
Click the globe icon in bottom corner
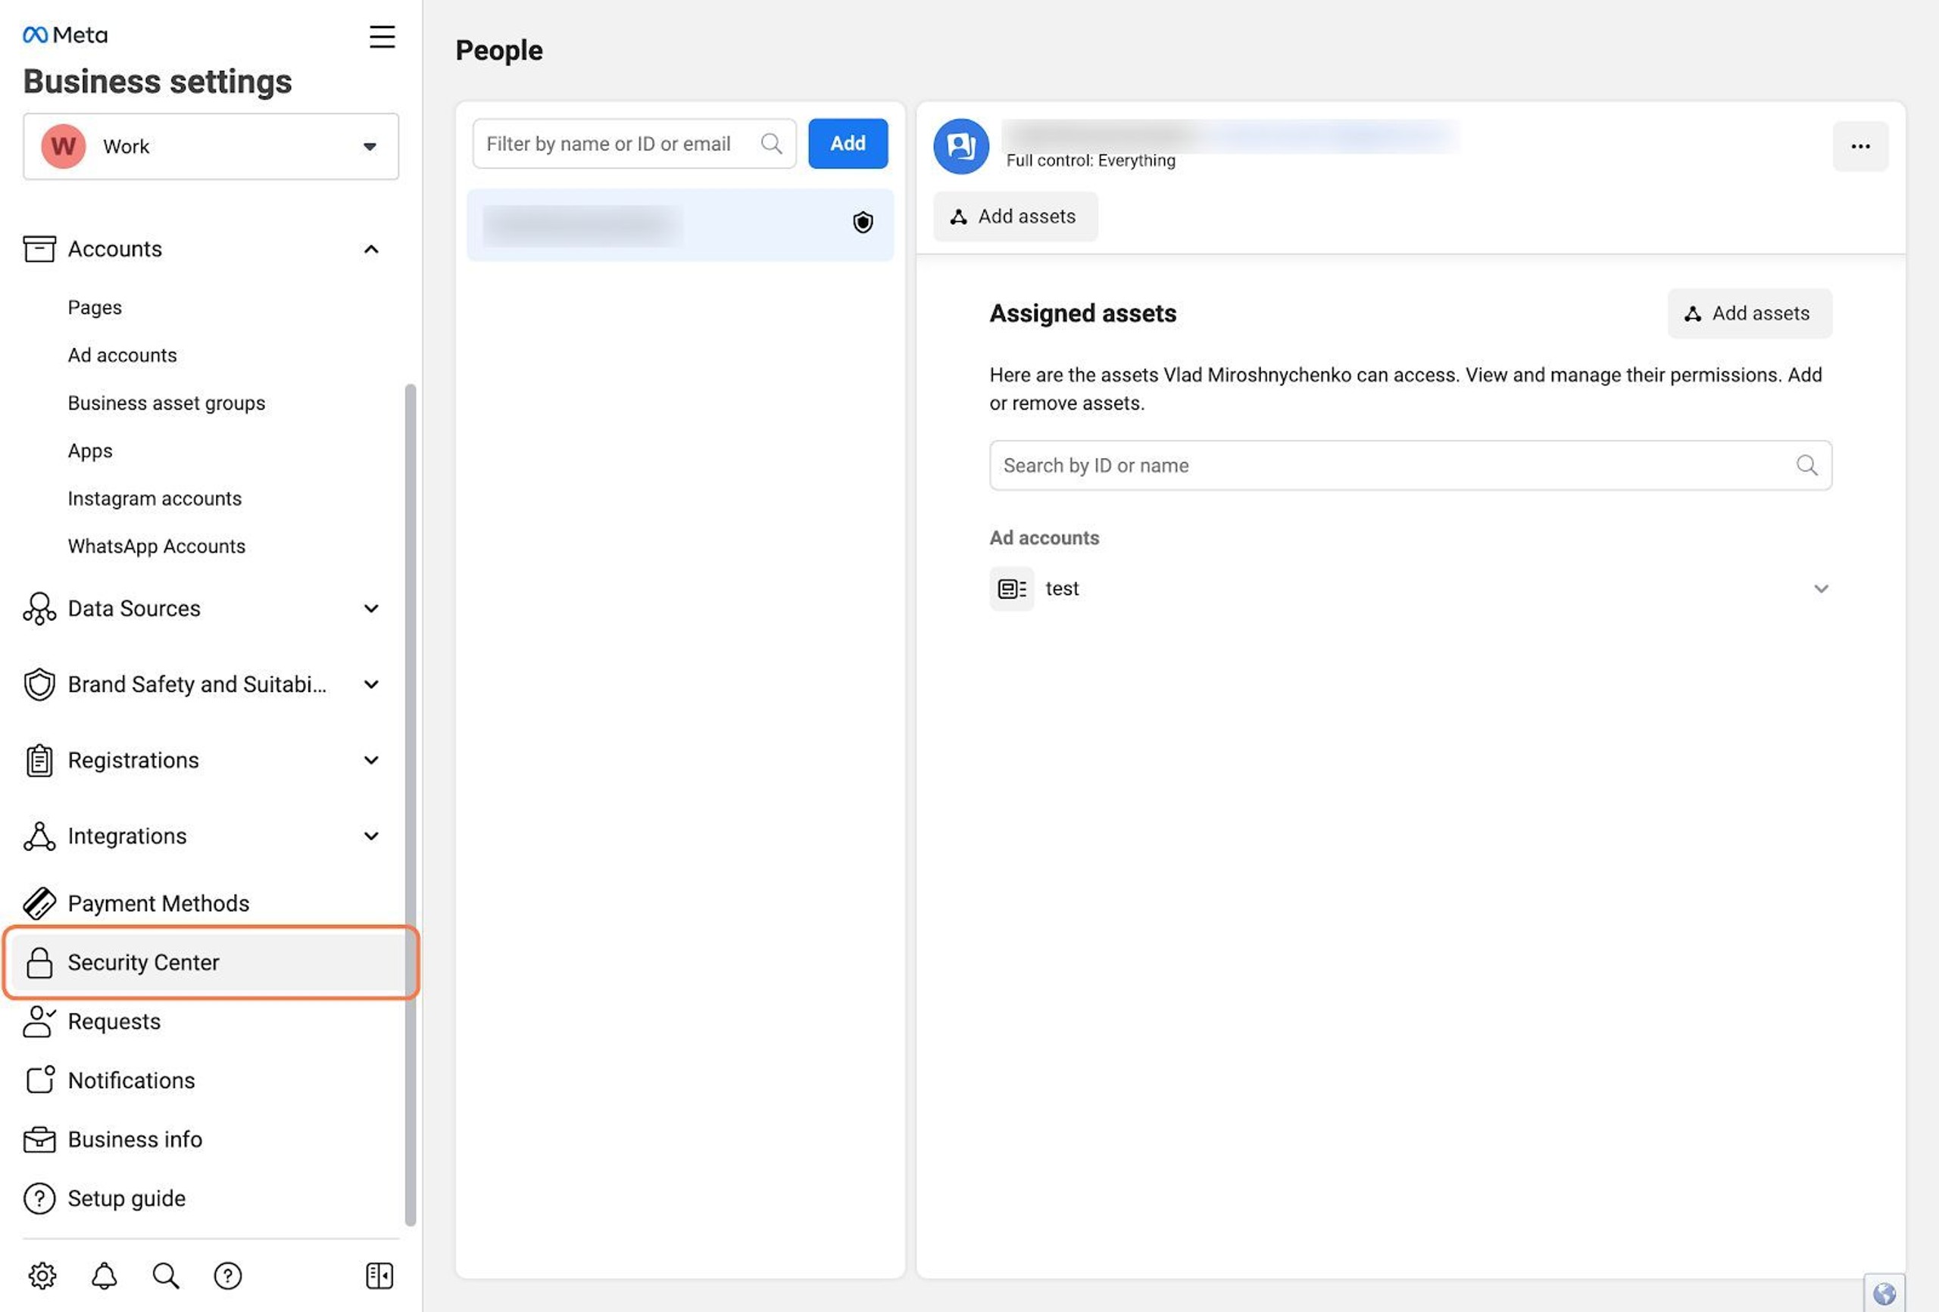click(1883, 1293)
